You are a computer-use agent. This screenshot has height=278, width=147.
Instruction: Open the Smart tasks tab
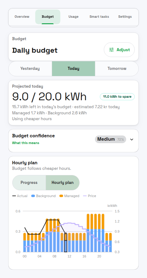pyautogui.click(x=99, y=17)
